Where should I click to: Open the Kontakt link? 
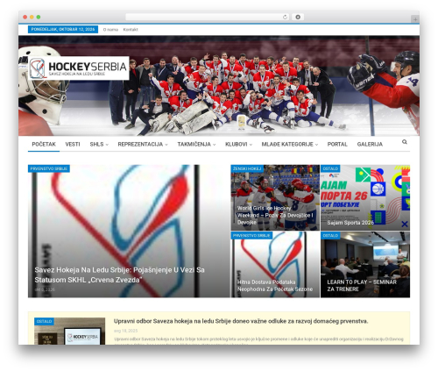[131, 30]
